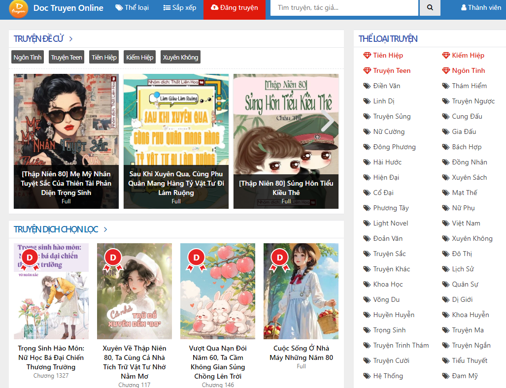The width and height of the screenshot is (506, 388).
Task: Open Trọng Sinh Hào Môn story title
Action: [x=51, y=357]
